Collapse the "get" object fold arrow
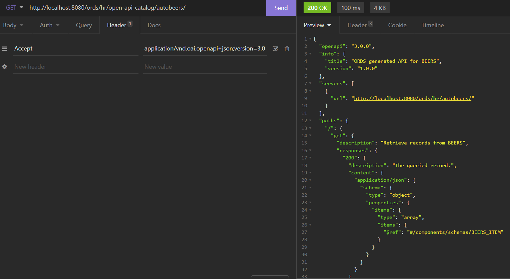The image size is (510, 279). point(310,136)
